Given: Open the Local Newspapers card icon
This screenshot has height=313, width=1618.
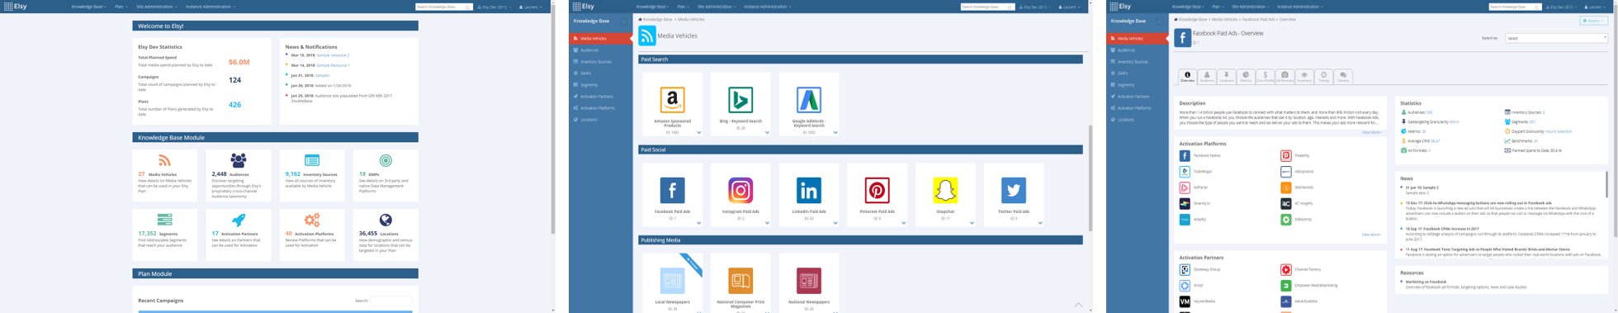Looking at the screenshot, I should tap(672, 281).
